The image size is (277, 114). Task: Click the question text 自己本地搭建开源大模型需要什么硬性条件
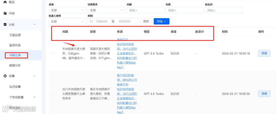(x=74, y=94)
